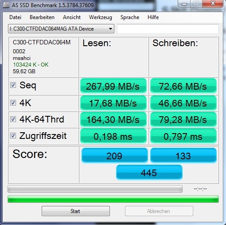The image size is (226, 225).
Task: Click the empty text field beside drive selector
Action: [168, 29]
